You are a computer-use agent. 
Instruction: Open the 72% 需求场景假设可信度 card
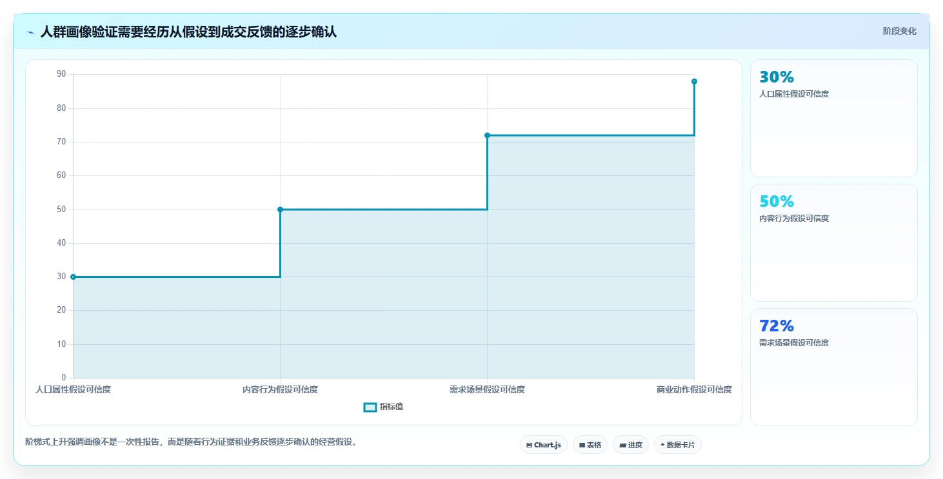833,367
